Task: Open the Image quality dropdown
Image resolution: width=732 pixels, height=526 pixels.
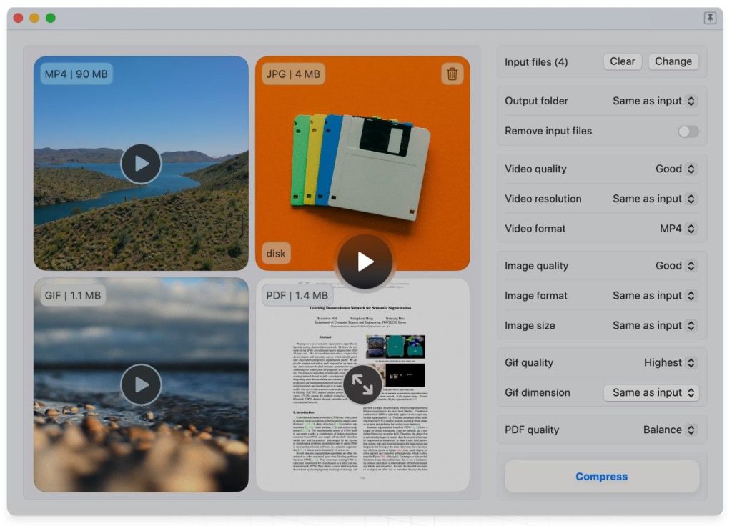Action: [x=676, y=266]
